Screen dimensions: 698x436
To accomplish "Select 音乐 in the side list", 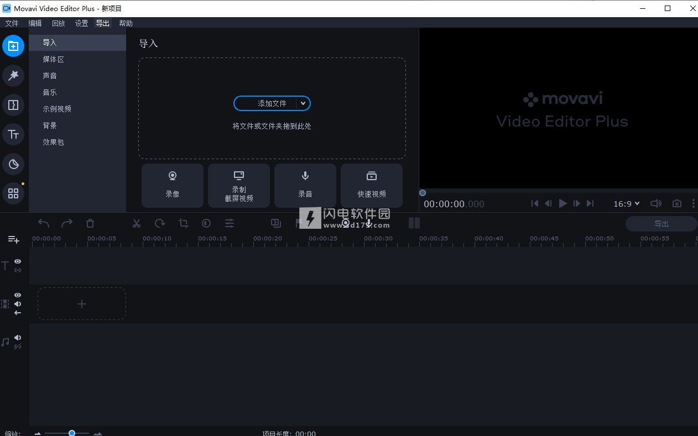I will click(x=77, y=92).
